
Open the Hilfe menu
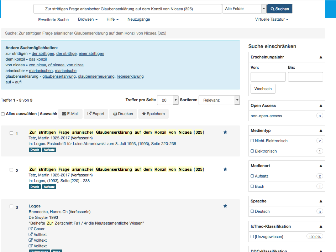(x=112, y=19)
